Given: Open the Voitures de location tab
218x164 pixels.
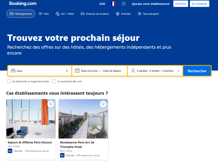Looking at the screenshot, I should coord(95,14).
